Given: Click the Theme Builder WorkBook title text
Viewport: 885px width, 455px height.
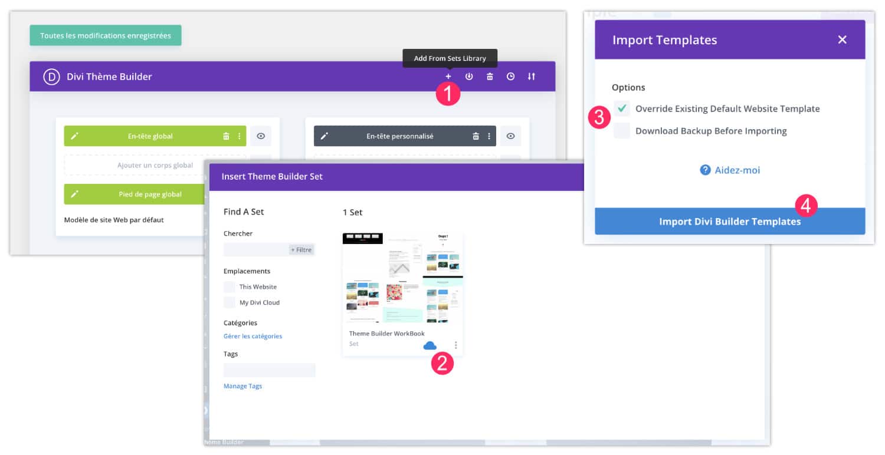Looking at the screenshot, I should [387, 334].
